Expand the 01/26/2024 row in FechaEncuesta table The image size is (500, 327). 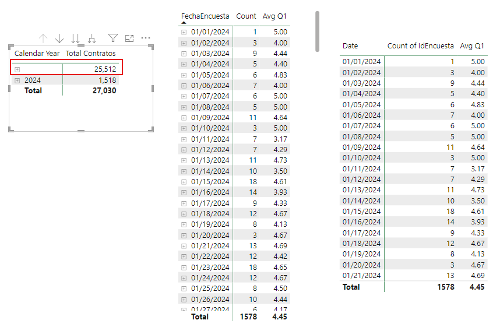(x=184, y=300)
